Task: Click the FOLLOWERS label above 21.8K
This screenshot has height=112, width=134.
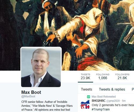Action: tap(122, 74)
